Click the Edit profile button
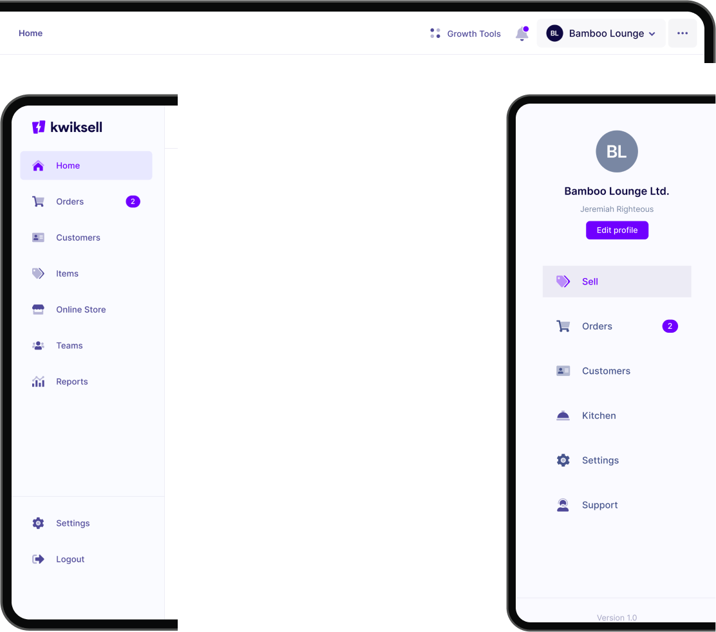 coord(617,230)
